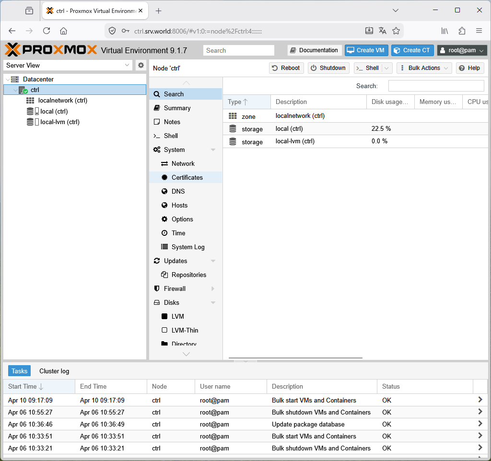This screenshot has width=491, height=461.
Task: Click the Search field in the node panel
Action: [436, 86]
